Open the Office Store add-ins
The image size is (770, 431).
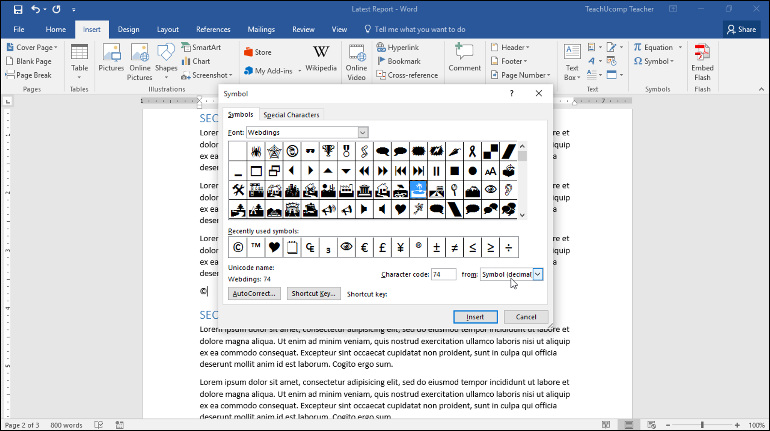click(x=257, y=52)
